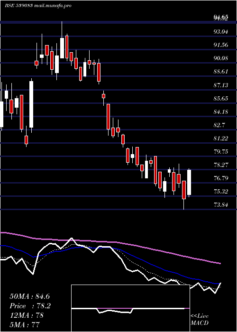Click the 12MA : 78 readout

click(27, 315)
